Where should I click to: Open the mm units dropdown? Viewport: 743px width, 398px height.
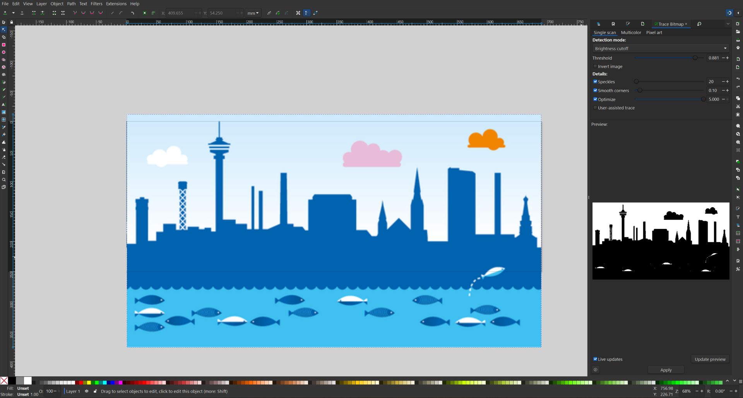click(x=253, y=13)
